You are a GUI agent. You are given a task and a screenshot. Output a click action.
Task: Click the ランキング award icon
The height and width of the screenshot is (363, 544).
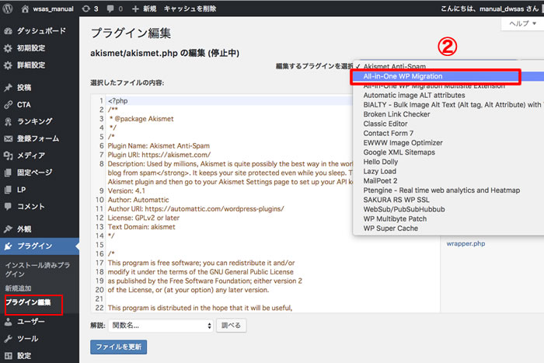click(x=8, y=121)
